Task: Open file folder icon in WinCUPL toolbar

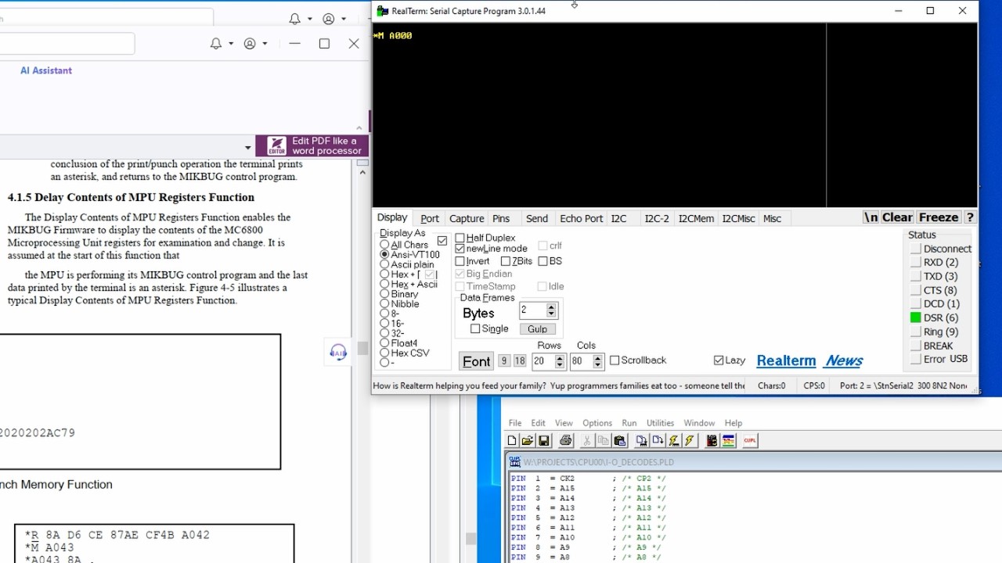Action: pos(528,441)
